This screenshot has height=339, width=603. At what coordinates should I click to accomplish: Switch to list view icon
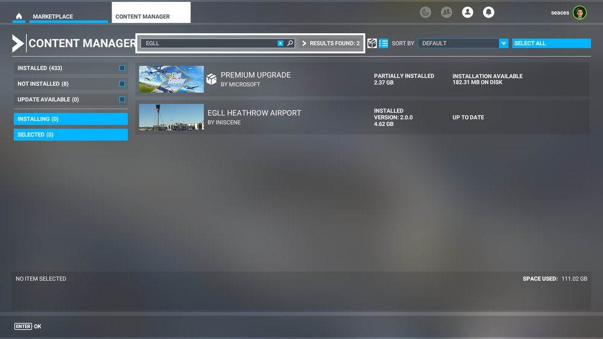384,43
